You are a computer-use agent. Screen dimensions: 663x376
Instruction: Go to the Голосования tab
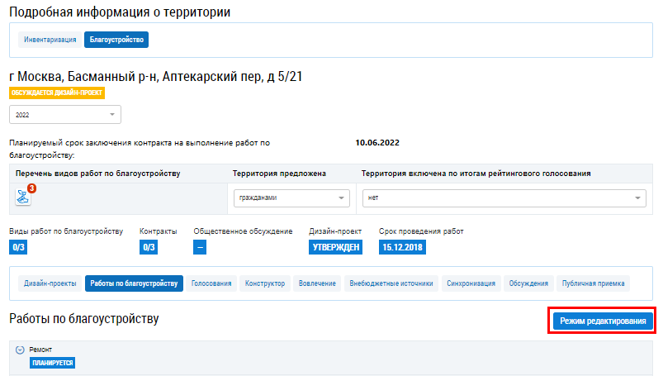pos(211,283)
